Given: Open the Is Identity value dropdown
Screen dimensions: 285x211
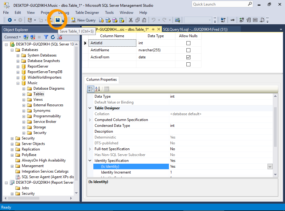Looking at the screenshot, I should tap(270, 166).
